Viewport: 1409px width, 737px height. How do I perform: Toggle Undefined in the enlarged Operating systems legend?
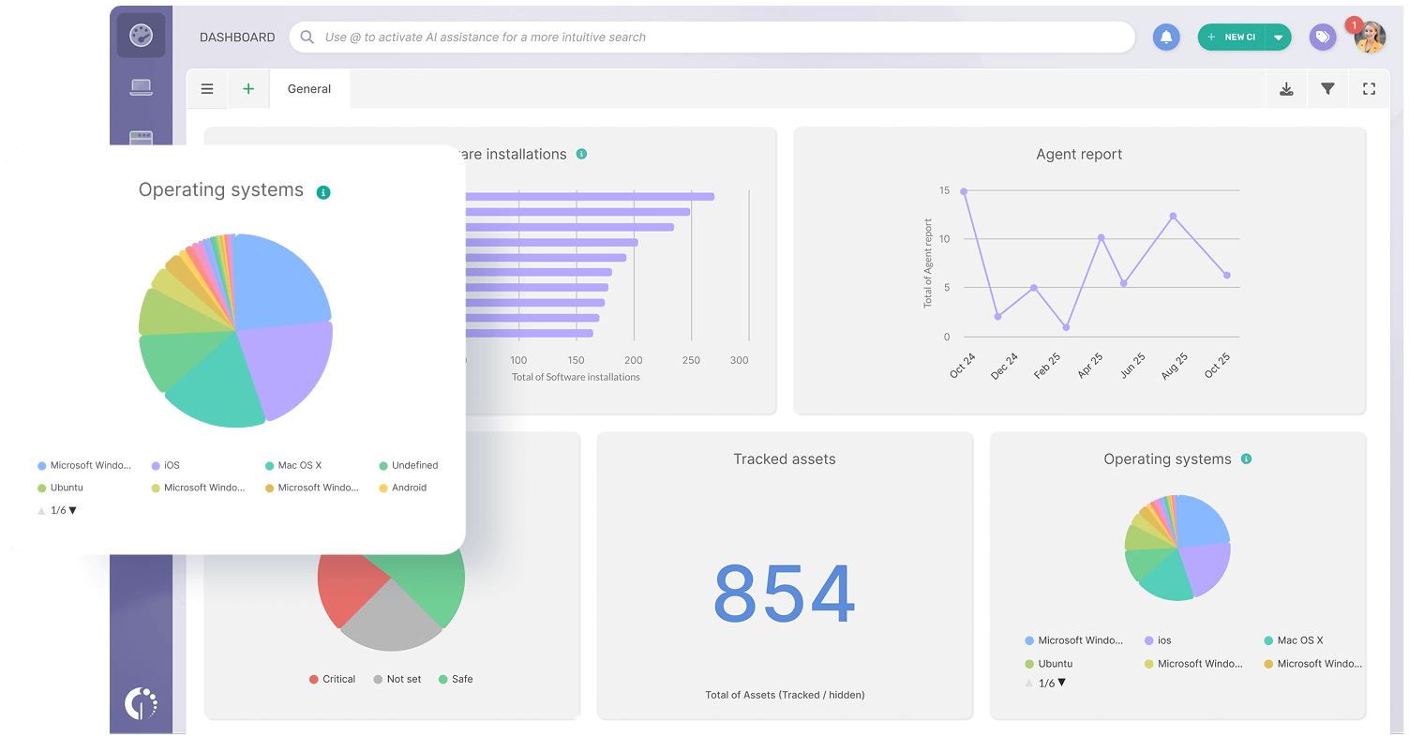[409, 465]
